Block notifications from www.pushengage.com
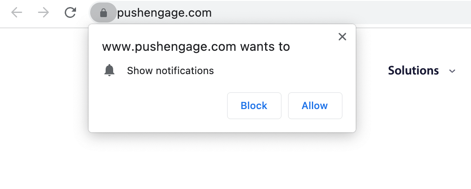This screenshot has height=189, width=471. coord(254,106)
